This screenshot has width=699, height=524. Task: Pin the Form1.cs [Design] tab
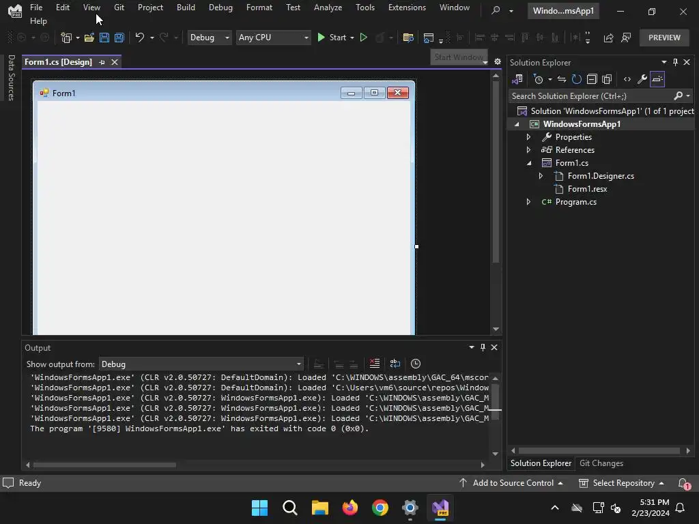point(102,62)
